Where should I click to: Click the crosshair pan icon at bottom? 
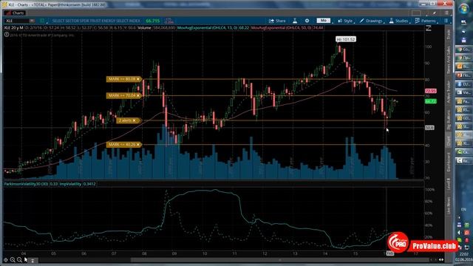click(x=6, y=259)
